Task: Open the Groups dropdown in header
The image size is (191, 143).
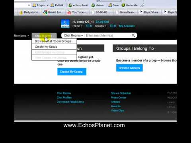Action: click(x=101, y=26)
